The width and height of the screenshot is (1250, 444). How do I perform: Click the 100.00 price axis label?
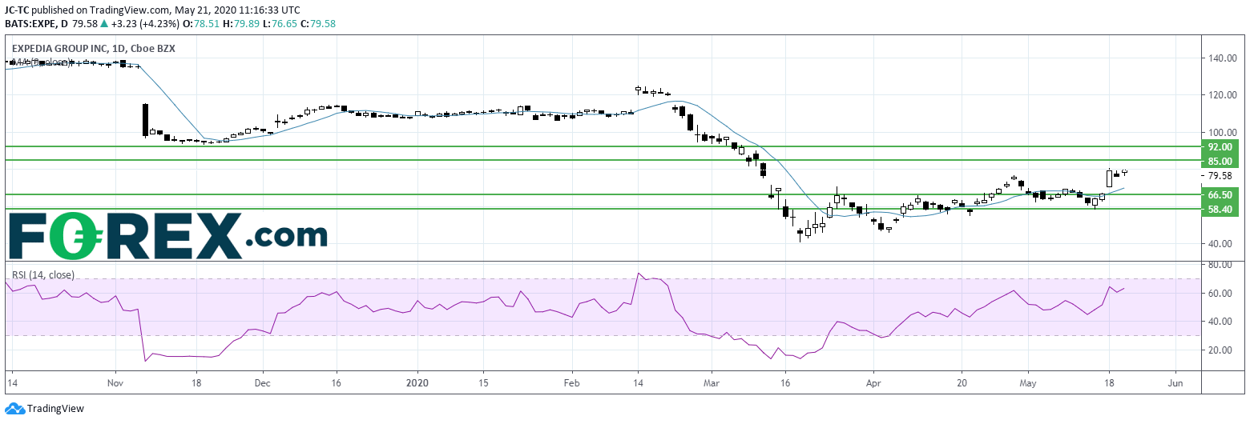point(1222,132)
